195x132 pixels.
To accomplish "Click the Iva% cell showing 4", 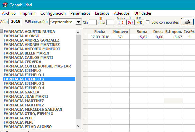I will (189, 37).
